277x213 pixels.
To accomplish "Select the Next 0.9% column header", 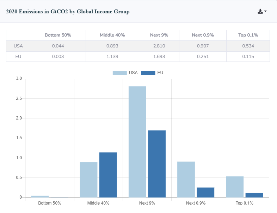I will [x=203, y=35].
